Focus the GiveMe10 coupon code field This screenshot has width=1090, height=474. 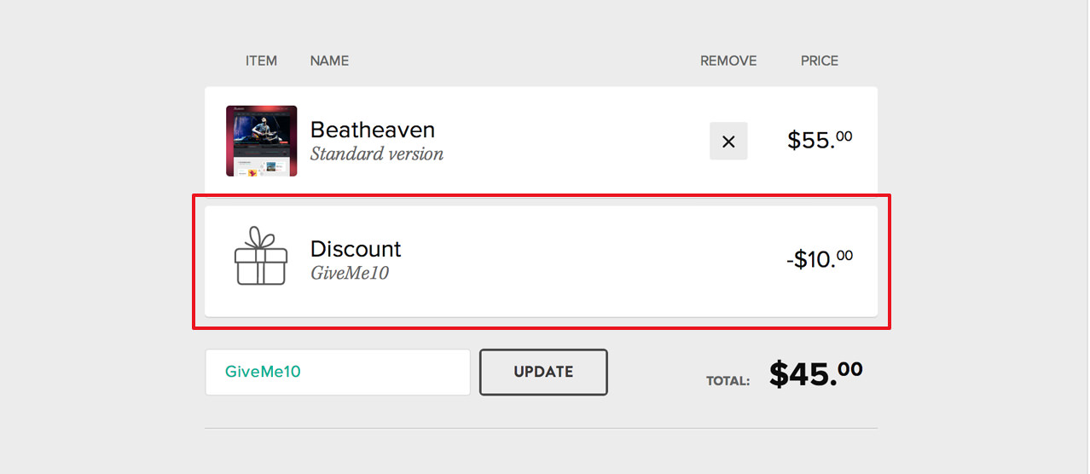(x=338, y=373)
